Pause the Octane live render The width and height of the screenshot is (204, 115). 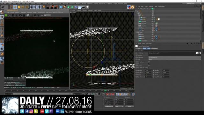click(x=13, y=15)
